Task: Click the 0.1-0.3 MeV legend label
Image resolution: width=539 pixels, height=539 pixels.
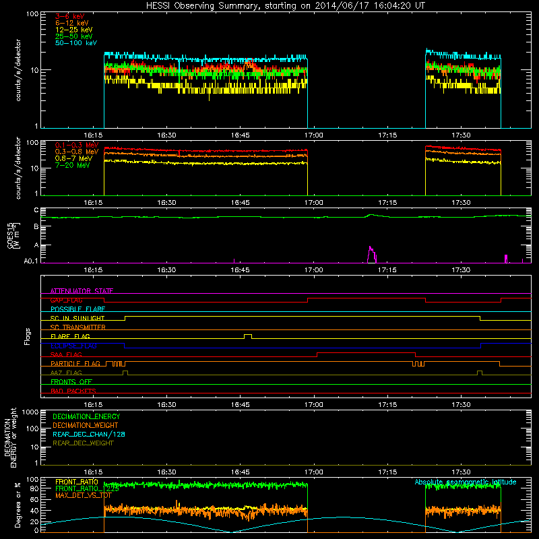Action: (77, 145)
